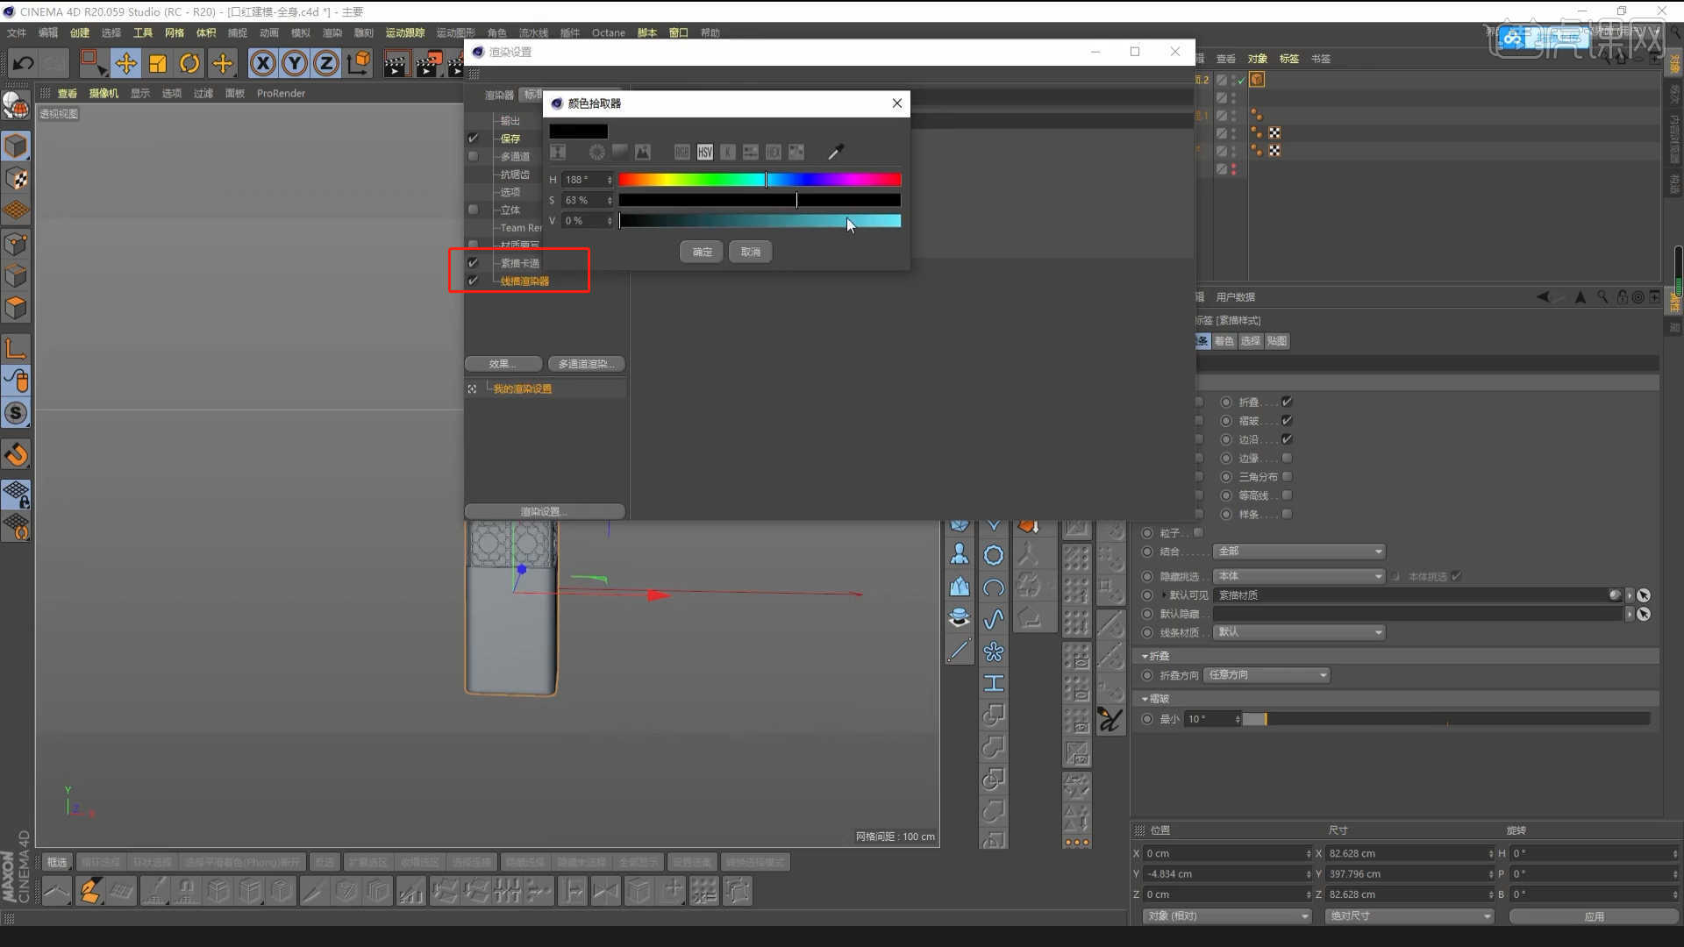Open the 对象 (相对) coordinate dropdown
Viewport: 1684px width, 947px height.
(1227, 915)
